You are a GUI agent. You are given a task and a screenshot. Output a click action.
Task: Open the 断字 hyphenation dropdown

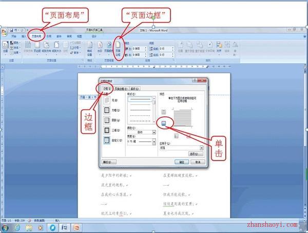(x=75, y=52)
